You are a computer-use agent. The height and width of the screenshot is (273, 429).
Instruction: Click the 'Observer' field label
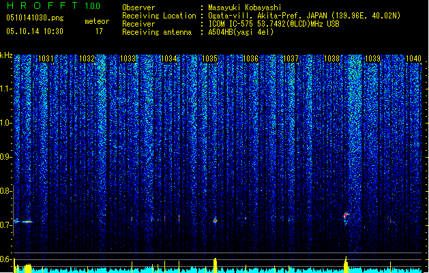tap(138, 8)
